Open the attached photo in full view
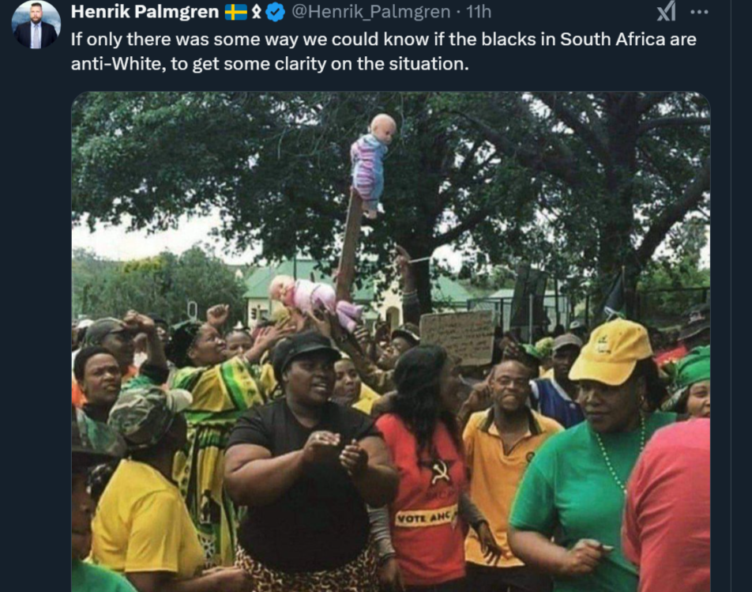The width and height of the screenshot is (752, 592). coord(390,341)
